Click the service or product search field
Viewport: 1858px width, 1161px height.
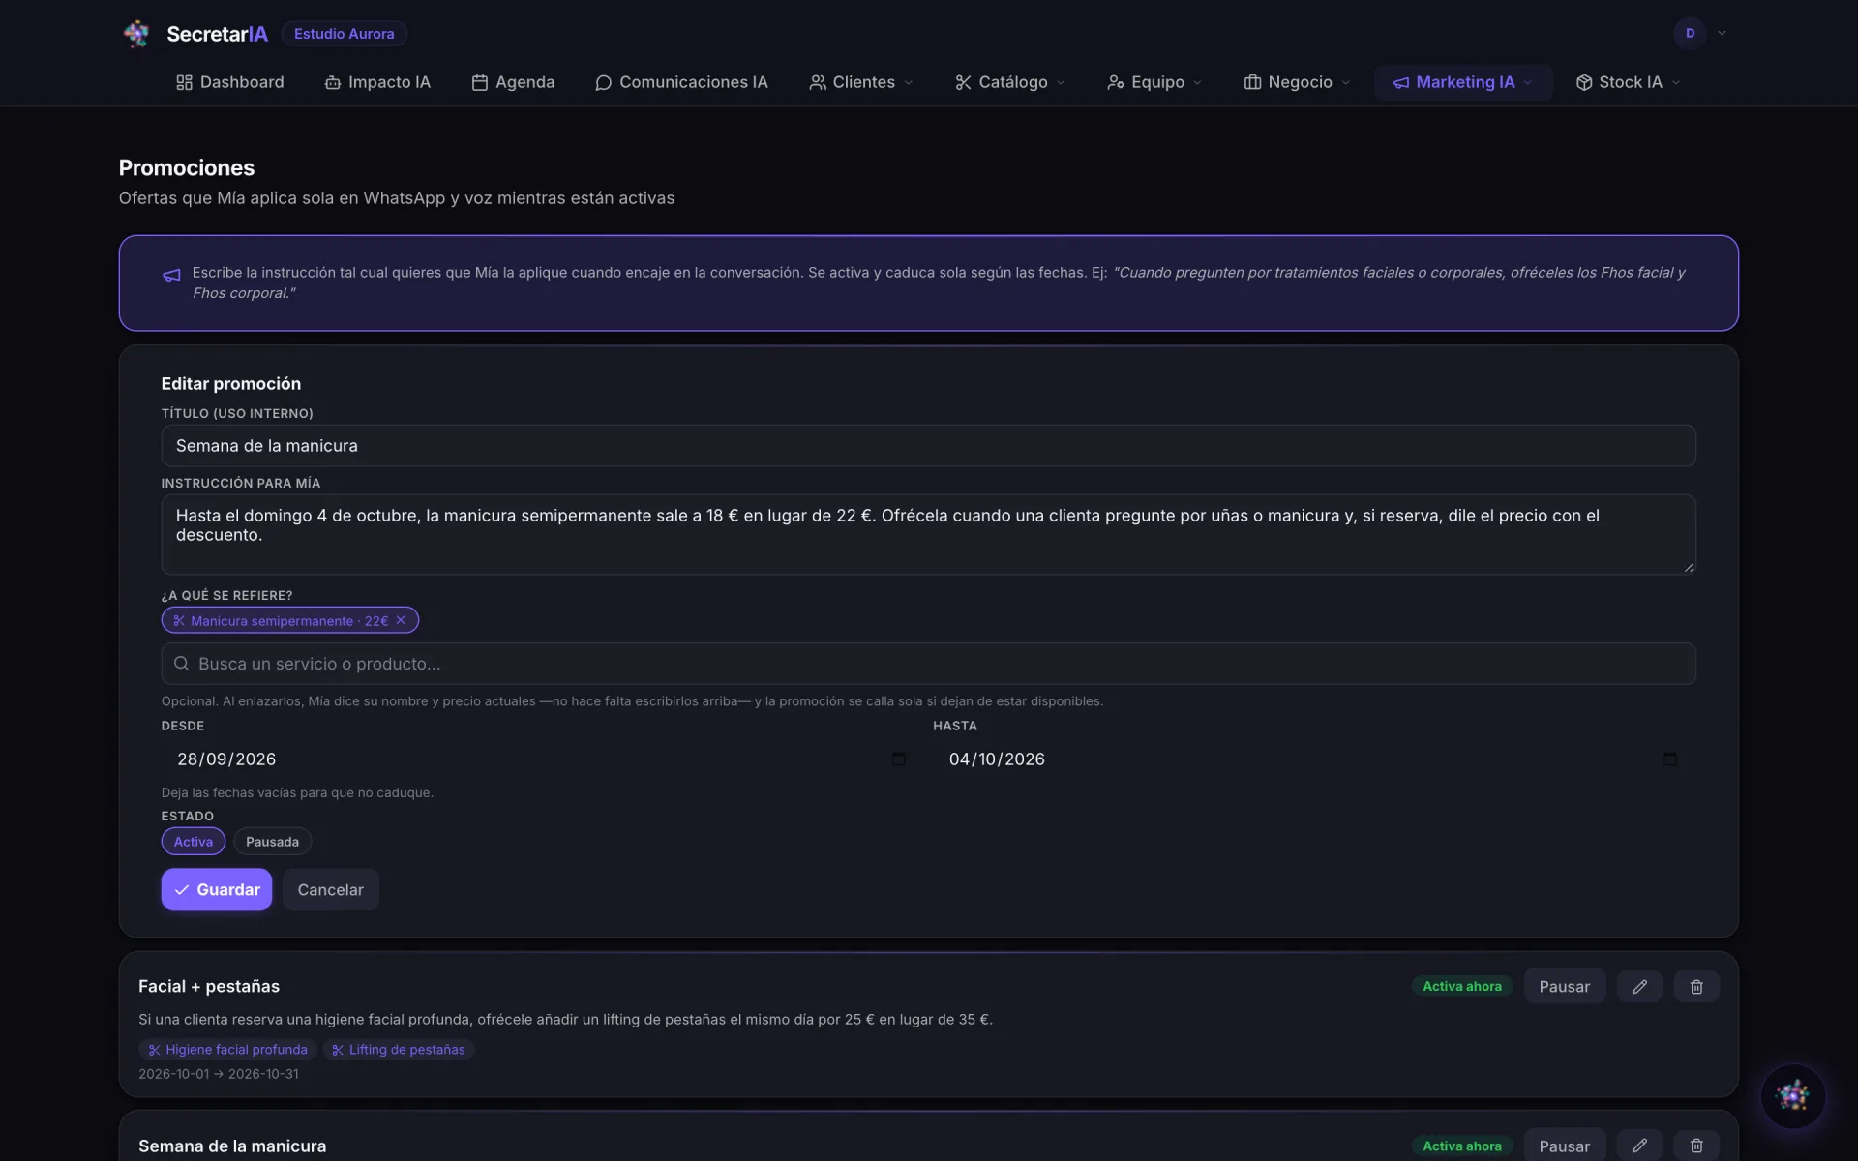(928, 664)
